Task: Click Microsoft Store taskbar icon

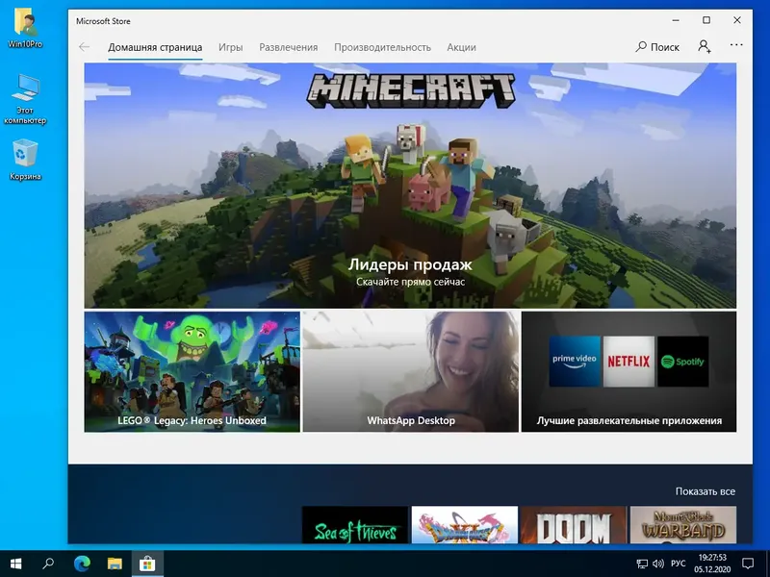Action: (147, 564)
